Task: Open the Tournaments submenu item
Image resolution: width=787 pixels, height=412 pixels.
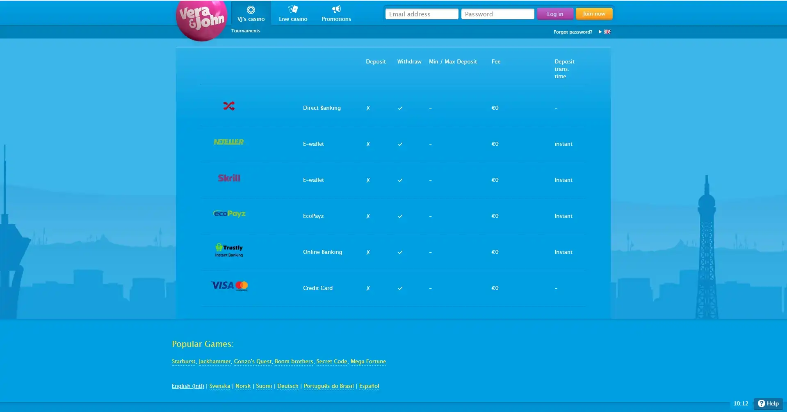Action: point(246,31)
